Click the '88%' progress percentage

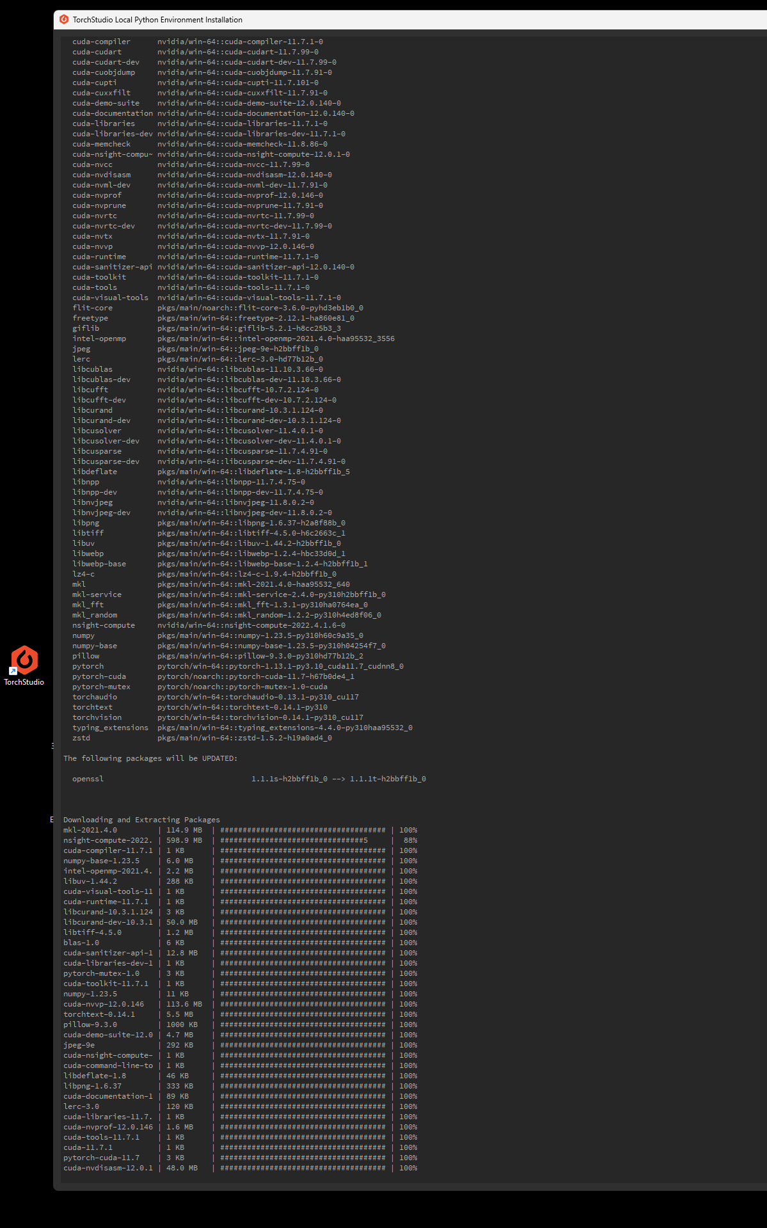coord(410,840)
